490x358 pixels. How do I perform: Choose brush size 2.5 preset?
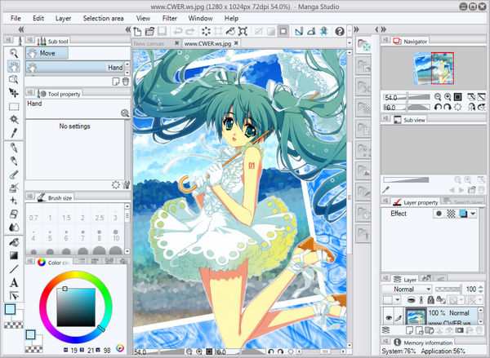pos(100,215)
